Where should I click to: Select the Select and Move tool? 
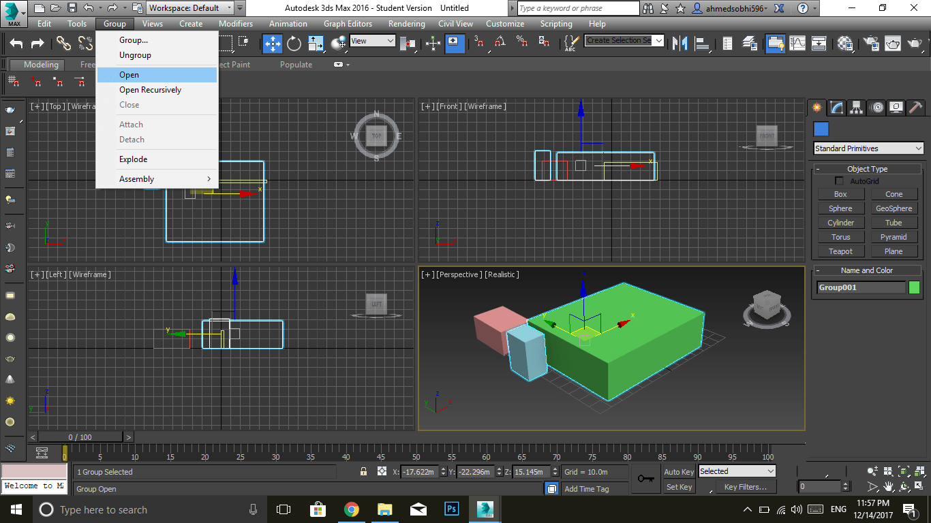(273, 44)
